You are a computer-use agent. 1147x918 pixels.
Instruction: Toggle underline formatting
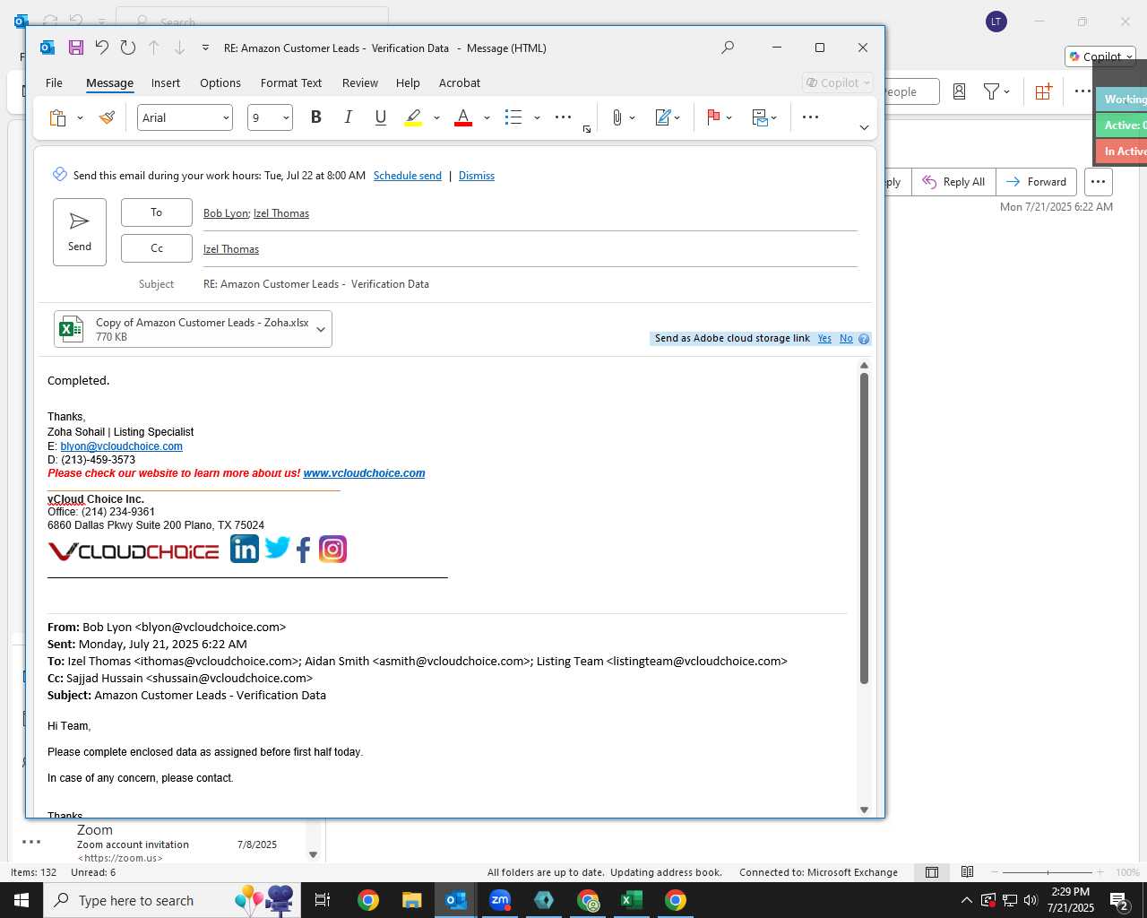click(x=380, y=117)
